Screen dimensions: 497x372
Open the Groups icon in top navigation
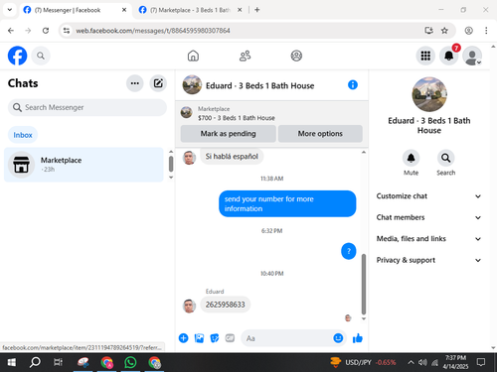(296, 56)
